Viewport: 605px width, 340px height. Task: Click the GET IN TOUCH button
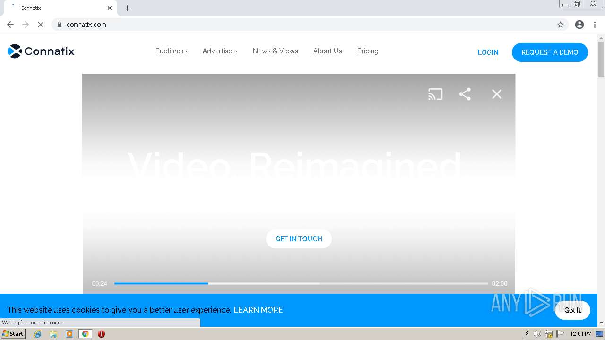pos(299,239)
